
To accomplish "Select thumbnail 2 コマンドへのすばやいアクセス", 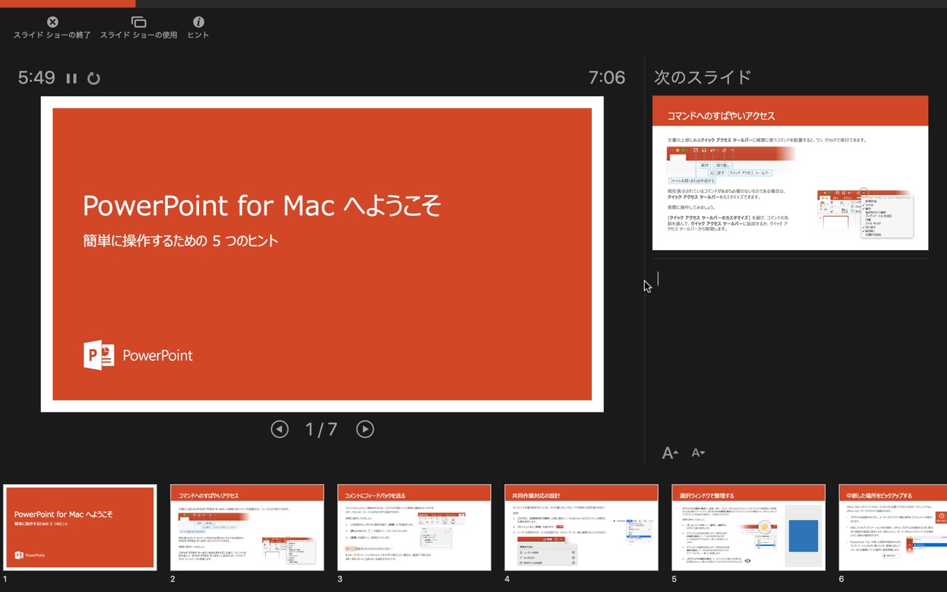I will point(247,527).
